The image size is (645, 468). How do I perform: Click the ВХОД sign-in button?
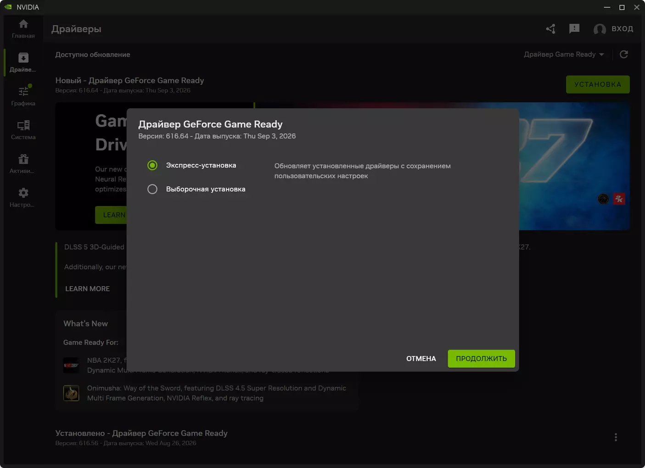pos(613,29)
